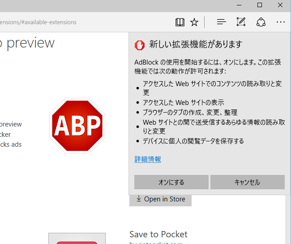Screen dimensions: 291x244
Task: Add page to favorites star icon
Action: tap(194, 22)
